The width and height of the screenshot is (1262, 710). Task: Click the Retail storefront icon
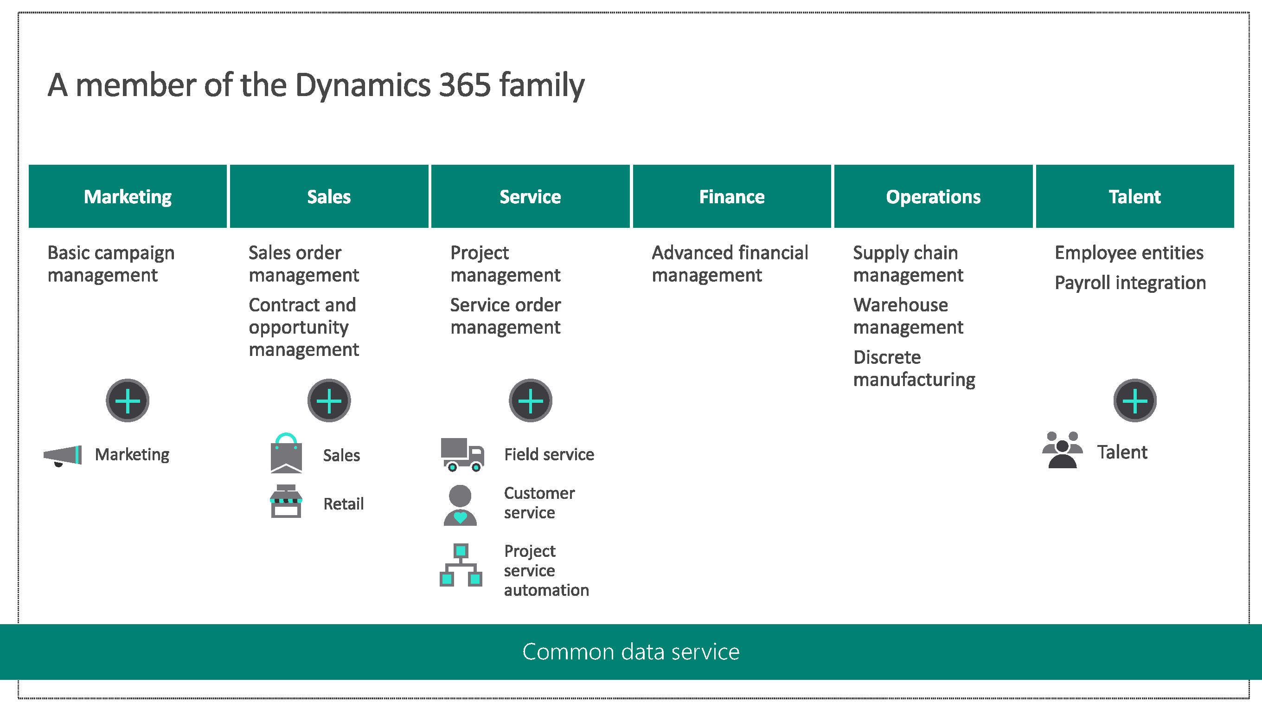click(286, 502)
